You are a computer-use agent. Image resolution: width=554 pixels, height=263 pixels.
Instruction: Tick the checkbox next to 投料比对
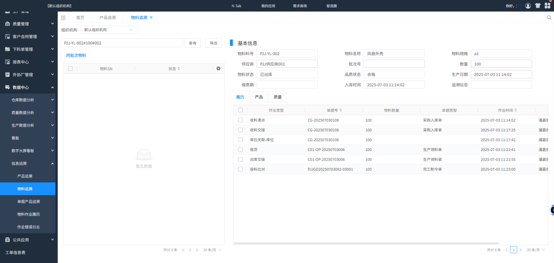(240, 169)
